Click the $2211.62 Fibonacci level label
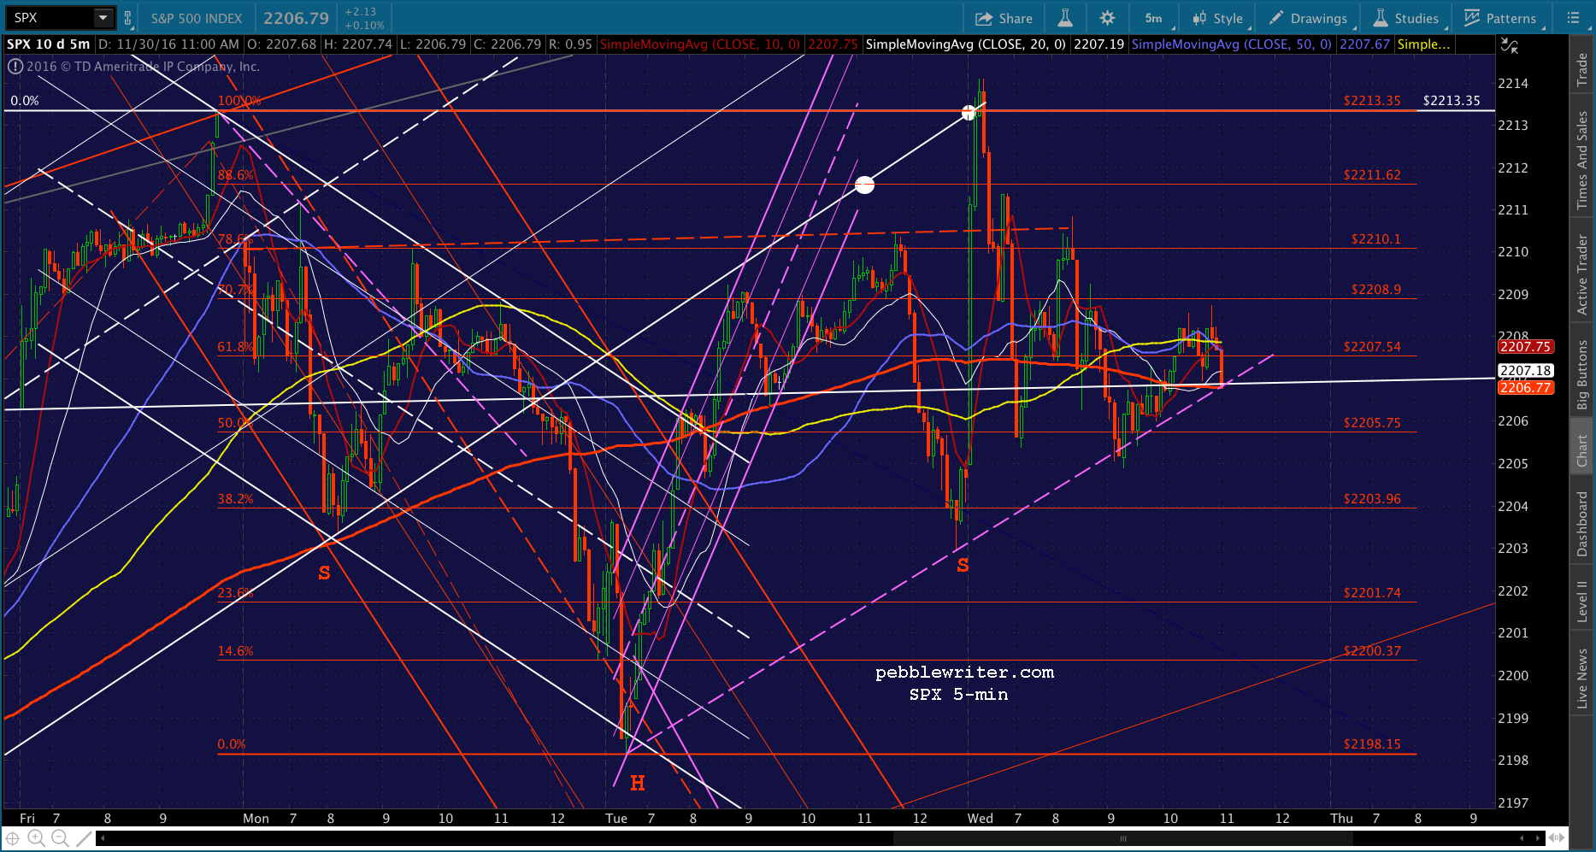This screenshot has height=852, width=1596. pyautogui.click(x=1372, y=174)
